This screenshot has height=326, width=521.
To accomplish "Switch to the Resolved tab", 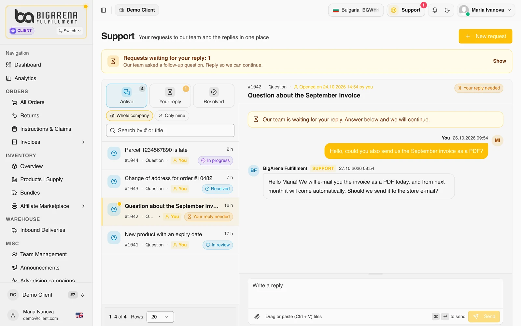I will pyautogui.click(x=214, y=96).
